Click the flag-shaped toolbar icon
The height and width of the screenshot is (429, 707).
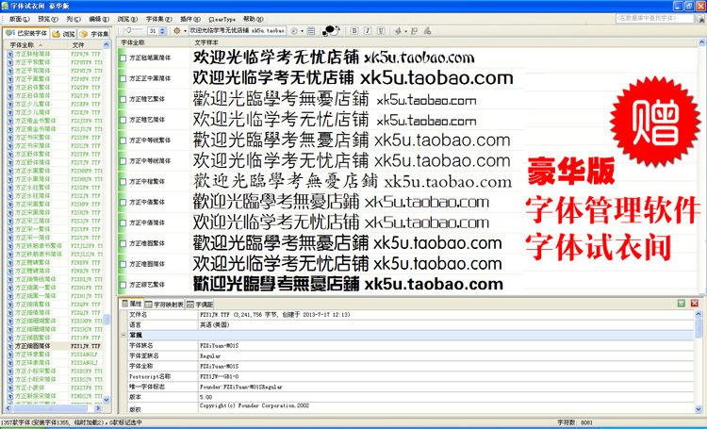414,31
